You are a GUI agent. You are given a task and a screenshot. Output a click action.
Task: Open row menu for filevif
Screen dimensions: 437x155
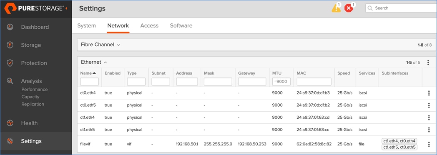pyautogui.click(x=429, y=144)
